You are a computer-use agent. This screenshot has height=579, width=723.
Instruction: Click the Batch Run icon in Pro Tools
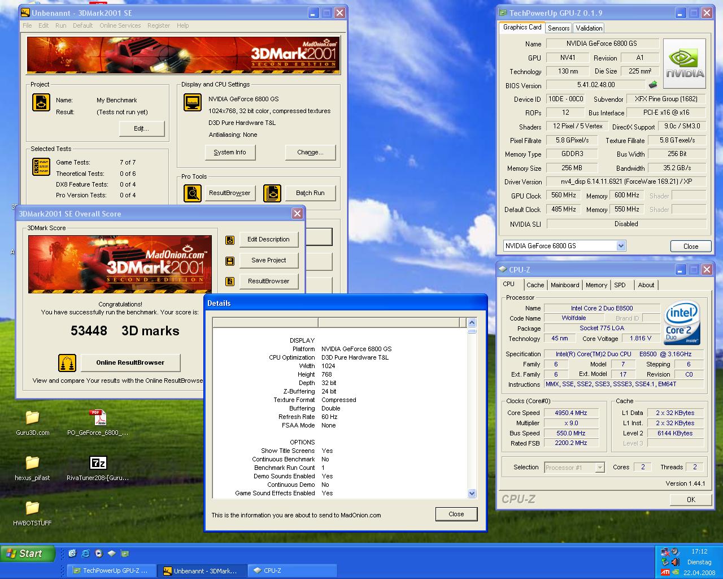[x=272, y=193]
